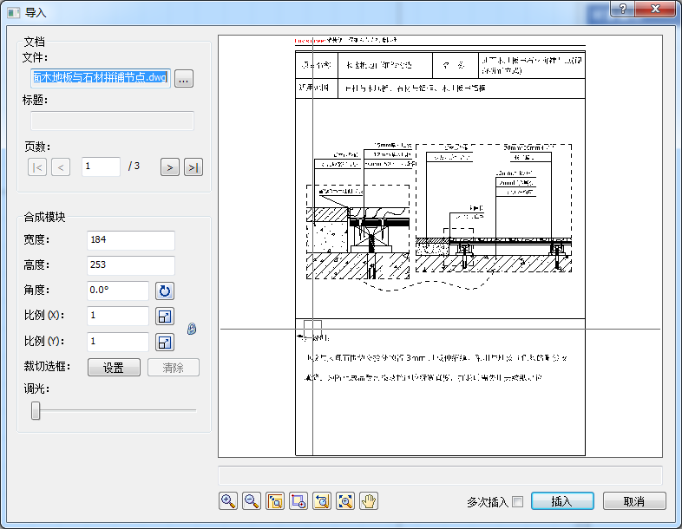The image size is (682, 529).
Task: Click the 取消 button
Action: coord(634,501)
